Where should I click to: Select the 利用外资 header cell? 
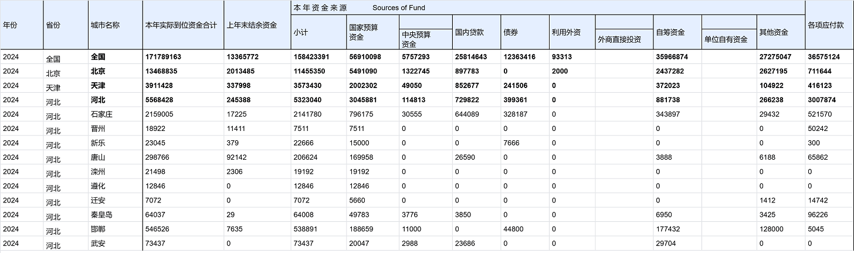(571, 32)
